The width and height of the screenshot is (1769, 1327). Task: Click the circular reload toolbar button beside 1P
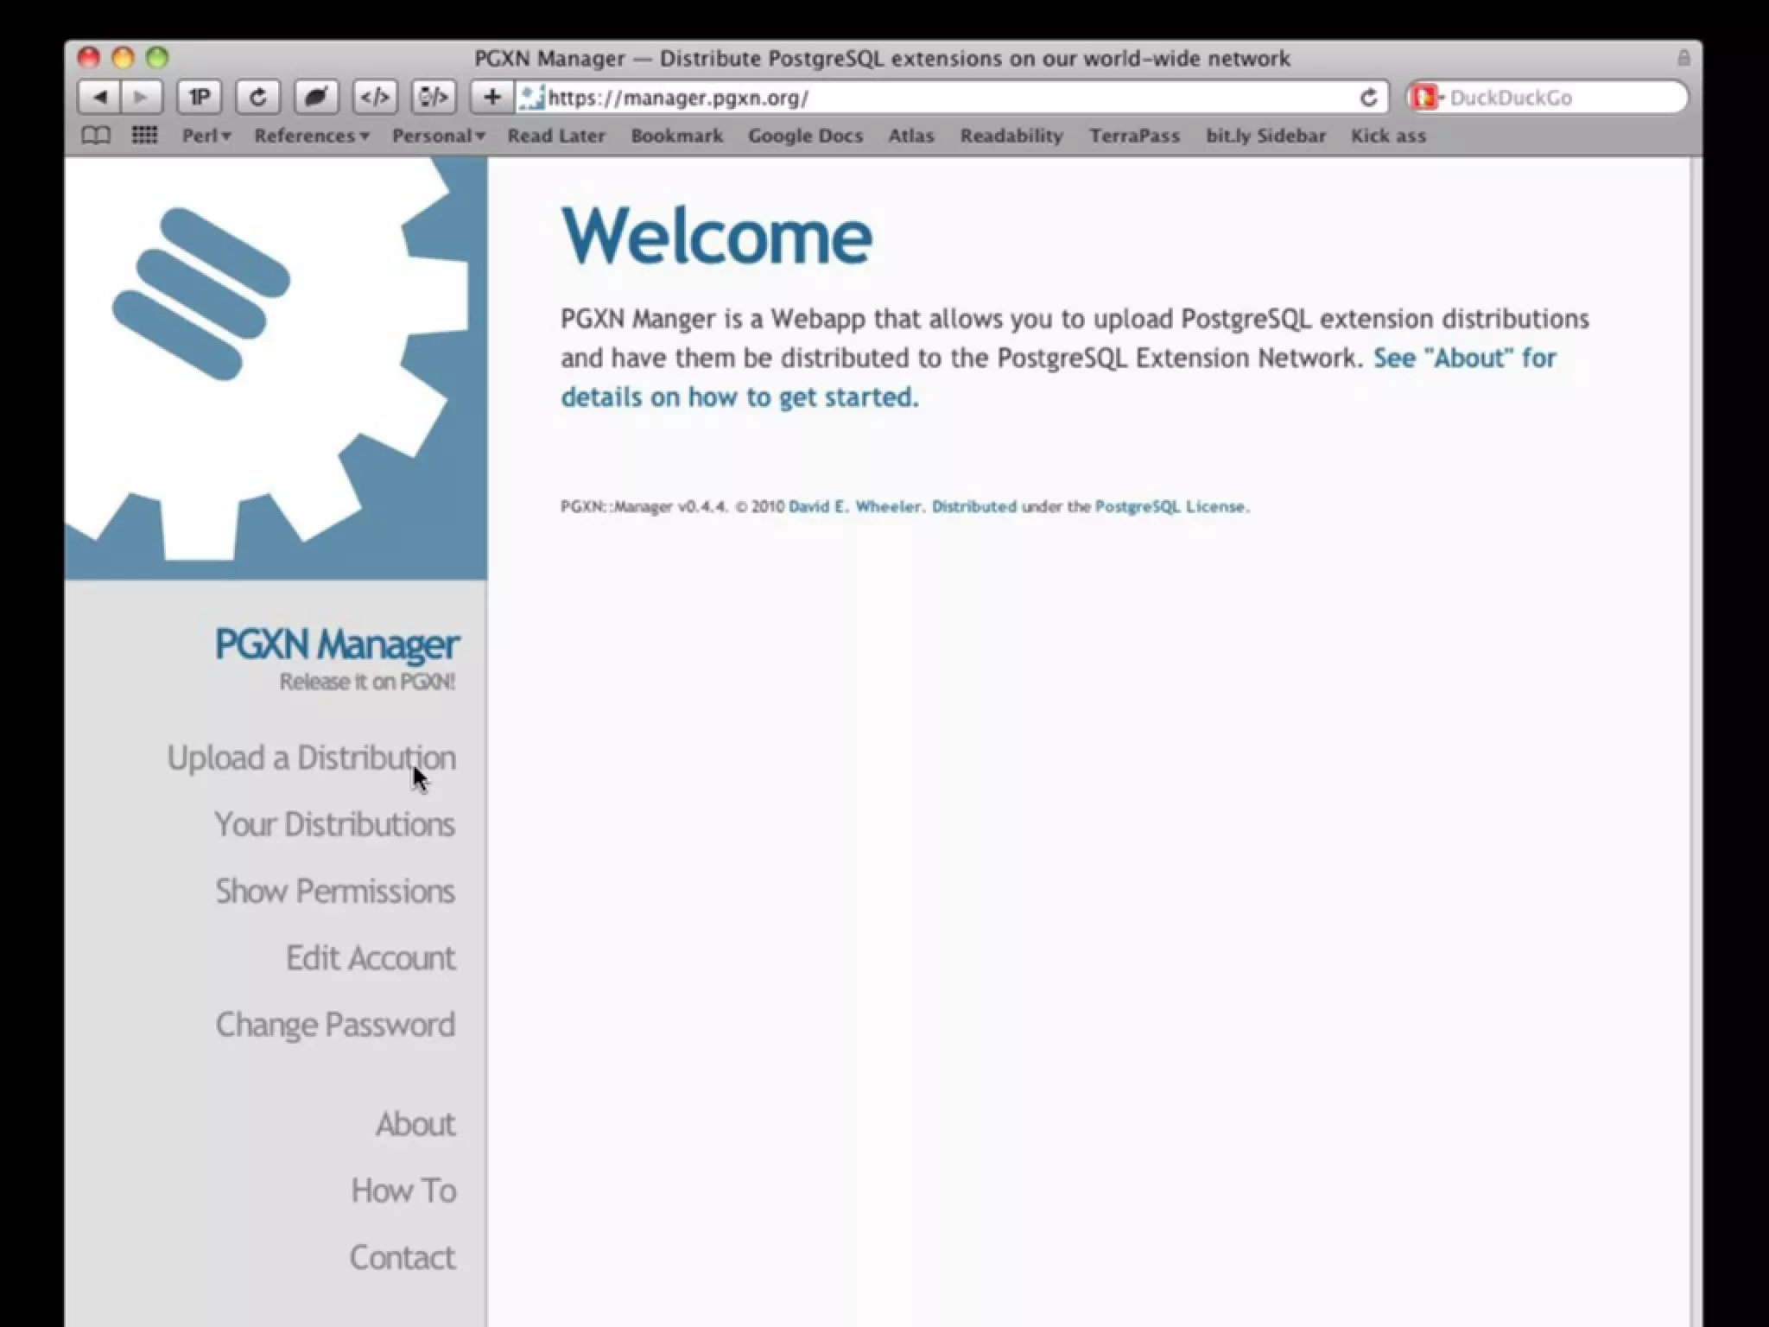pos(257,97)
